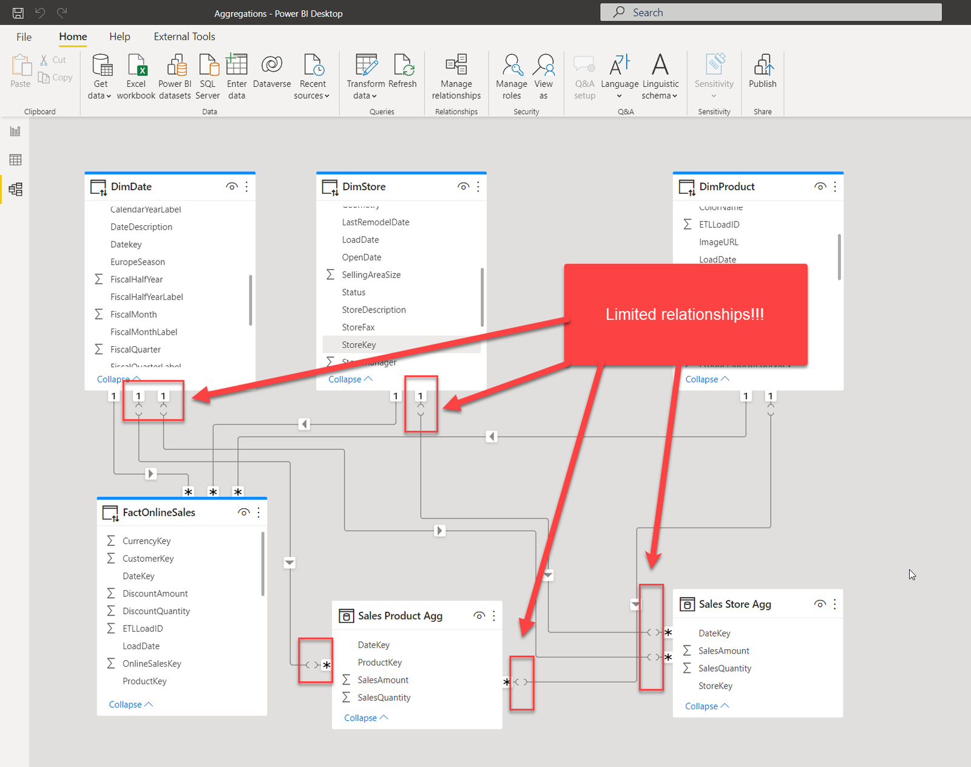The width and height of the screenshot is (971, 767).
Task: Switch to Data view in the sidebar
Action: point(13,160)
